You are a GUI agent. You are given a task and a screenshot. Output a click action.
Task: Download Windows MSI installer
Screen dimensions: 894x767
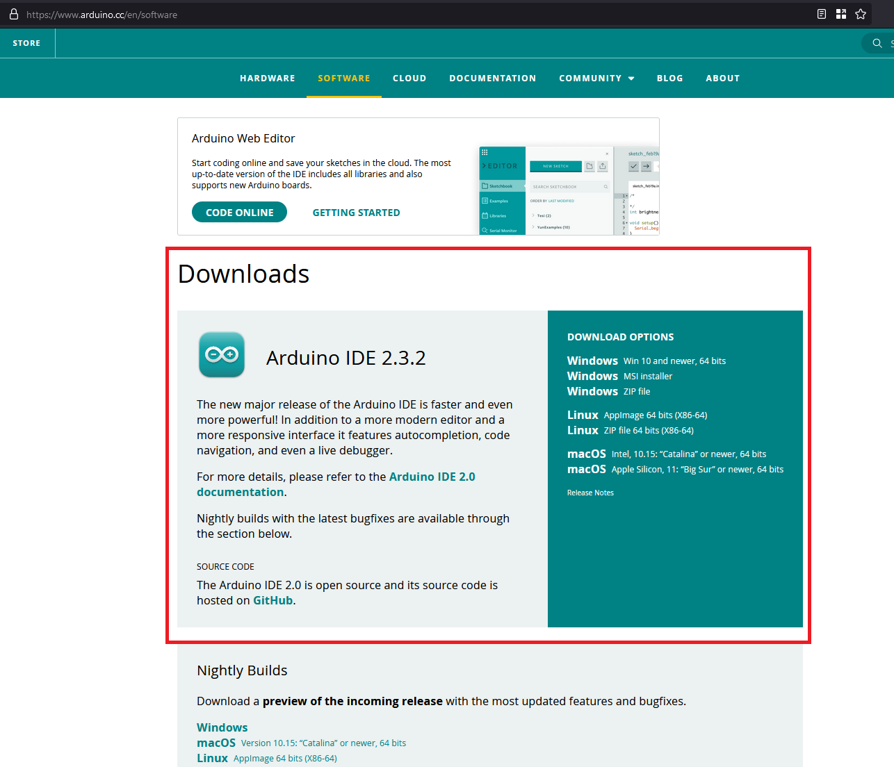click(x=619, y=376)
